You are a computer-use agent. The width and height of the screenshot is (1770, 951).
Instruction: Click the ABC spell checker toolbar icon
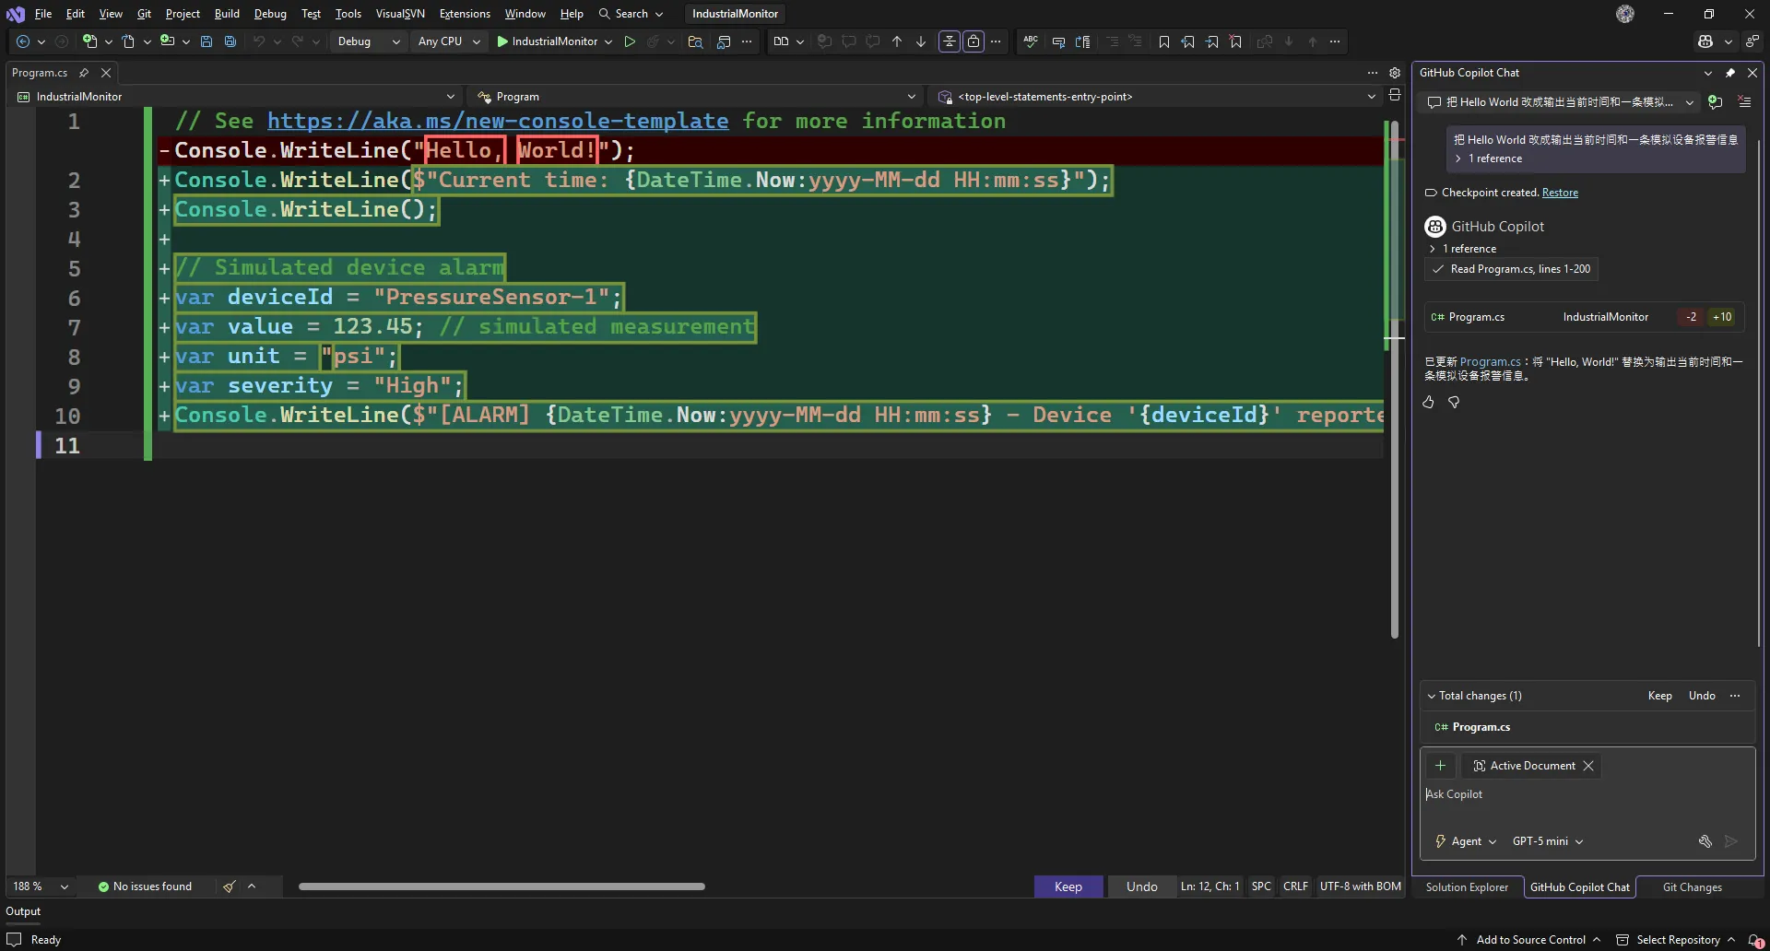coord(1031,41)
